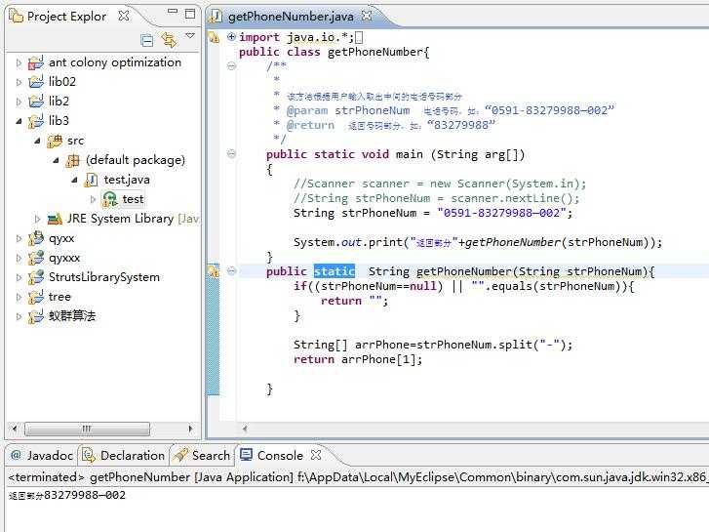Close the Console view tab
The image size is (709, 532).
point(316,455)
